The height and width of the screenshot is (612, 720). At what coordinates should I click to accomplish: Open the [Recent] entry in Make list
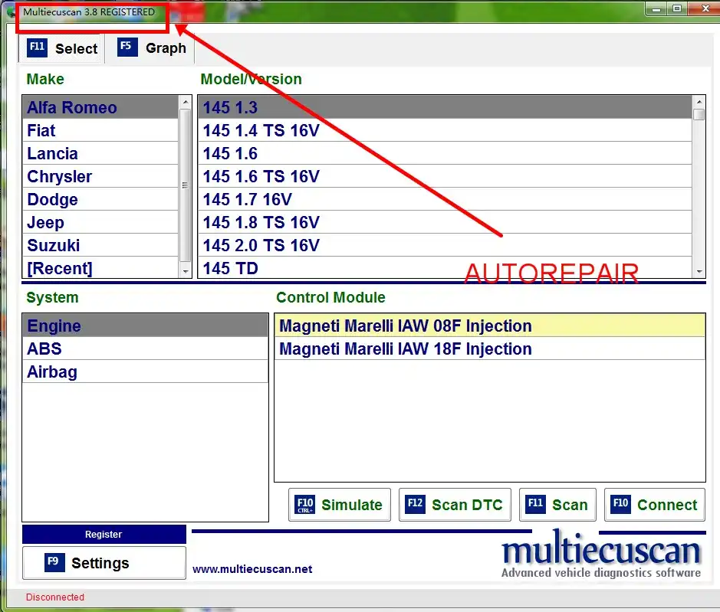tap(100, 267)
